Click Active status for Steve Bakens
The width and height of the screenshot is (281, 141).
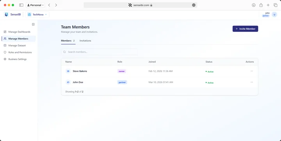point(210,72)
